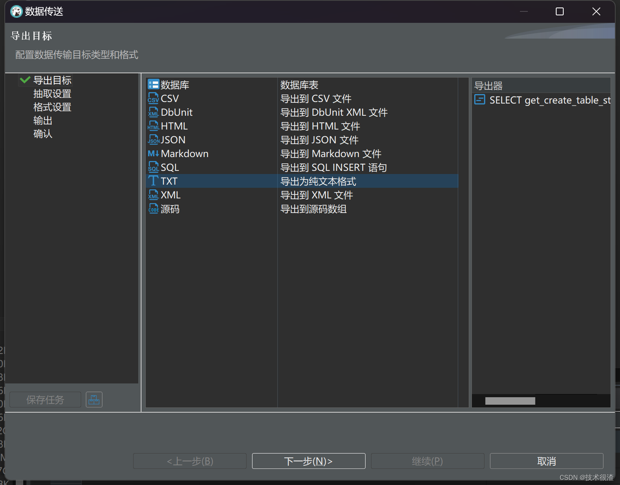Click the exporter list horizontal scrollbar
The height and width of the screenshot is (485, 620).
pos(510,401)
